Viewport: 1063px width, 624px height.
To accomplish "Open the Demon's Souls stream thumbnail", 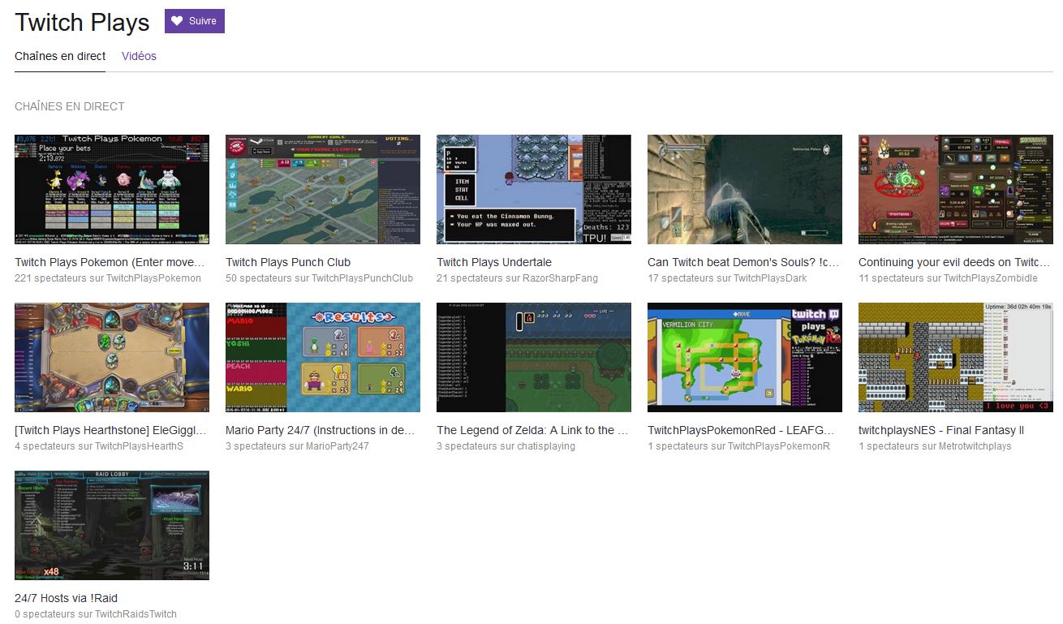I will point(745,189).
